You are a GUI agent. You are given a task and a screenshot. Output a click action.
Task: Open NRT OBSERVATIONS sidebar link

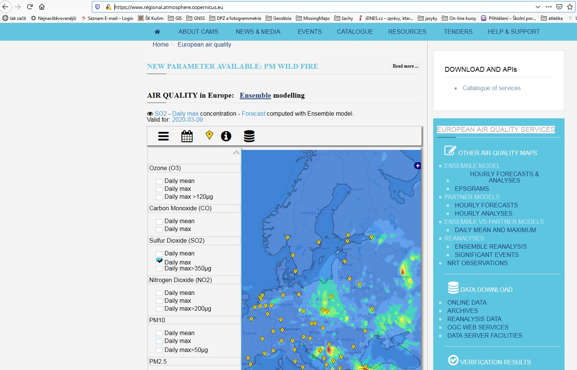click(477, 263)
